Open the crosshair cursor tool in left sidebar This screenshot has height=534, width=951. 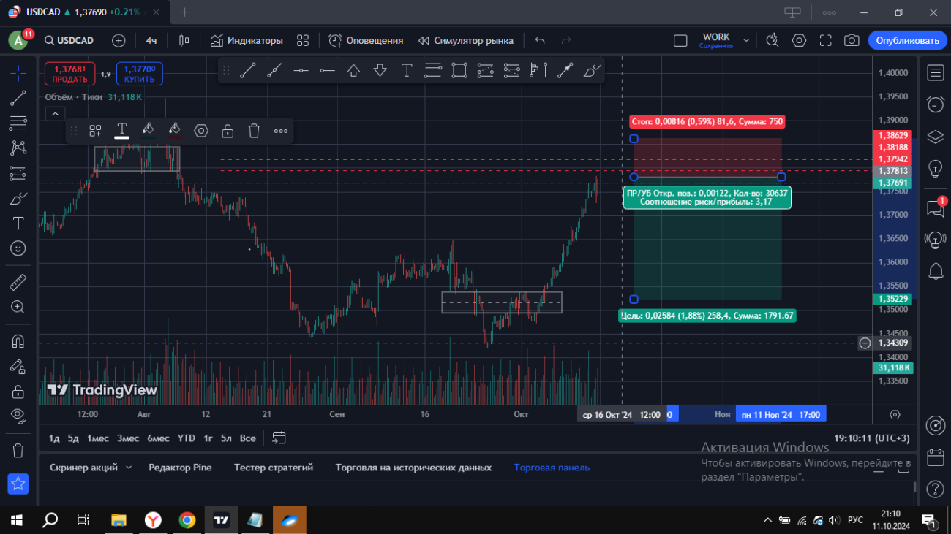pyautogui.click(x=18, y=72)
